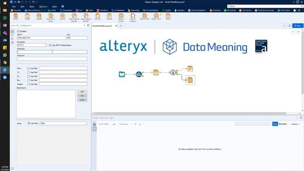The image size is (304, 171).
Task: Select the Report Text tool
Action: click(x=156, y=17)
